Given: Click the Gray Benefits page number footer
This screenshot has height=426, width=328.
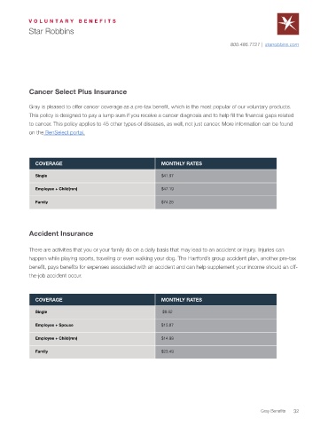Looking at the screenshot, I should coord(279,411).
